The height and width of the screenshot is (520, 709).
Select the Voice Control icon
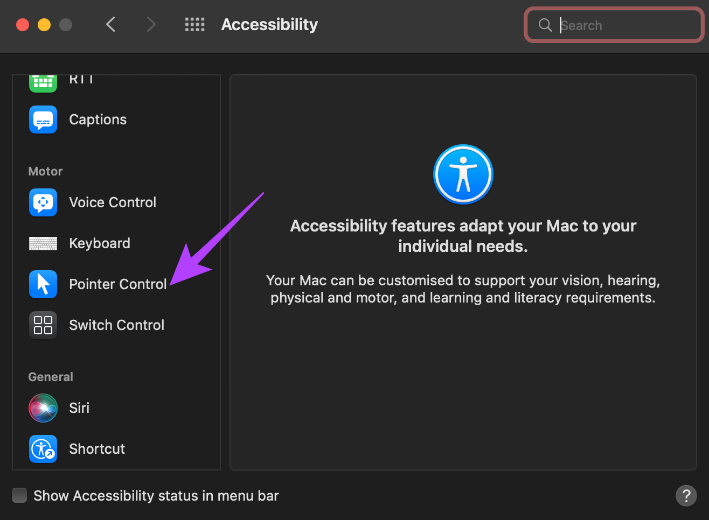click(x=43, y=202)
